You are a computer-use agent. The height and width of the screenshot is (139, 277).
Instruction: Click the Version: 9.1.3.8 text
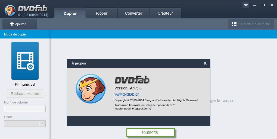128,88
